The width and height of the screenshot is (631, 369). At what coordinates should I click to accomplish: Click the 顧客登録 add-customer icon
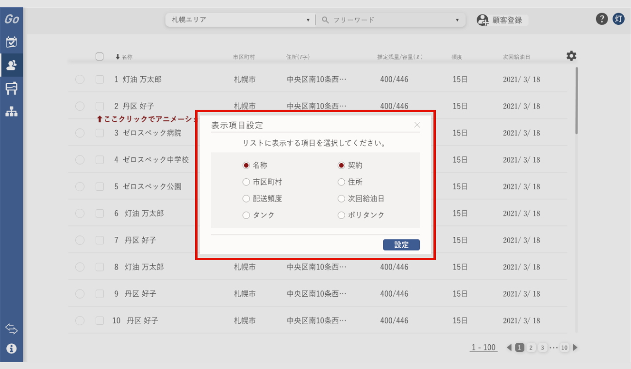(x=482, y=20)
